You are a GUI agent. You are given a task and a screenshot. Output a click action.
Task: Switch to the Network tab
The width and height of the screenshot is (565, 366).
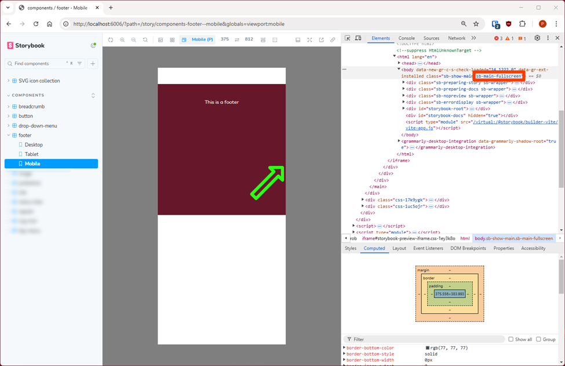pos(457,38)
